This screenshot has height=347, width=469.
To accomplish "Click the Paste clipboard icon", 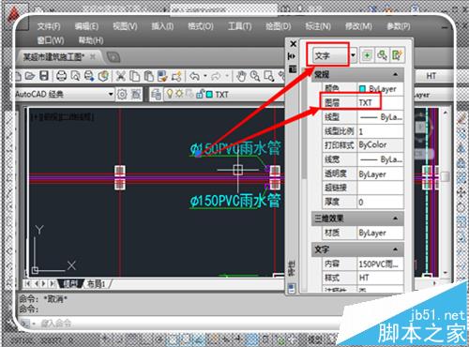I will click(149, 76).
